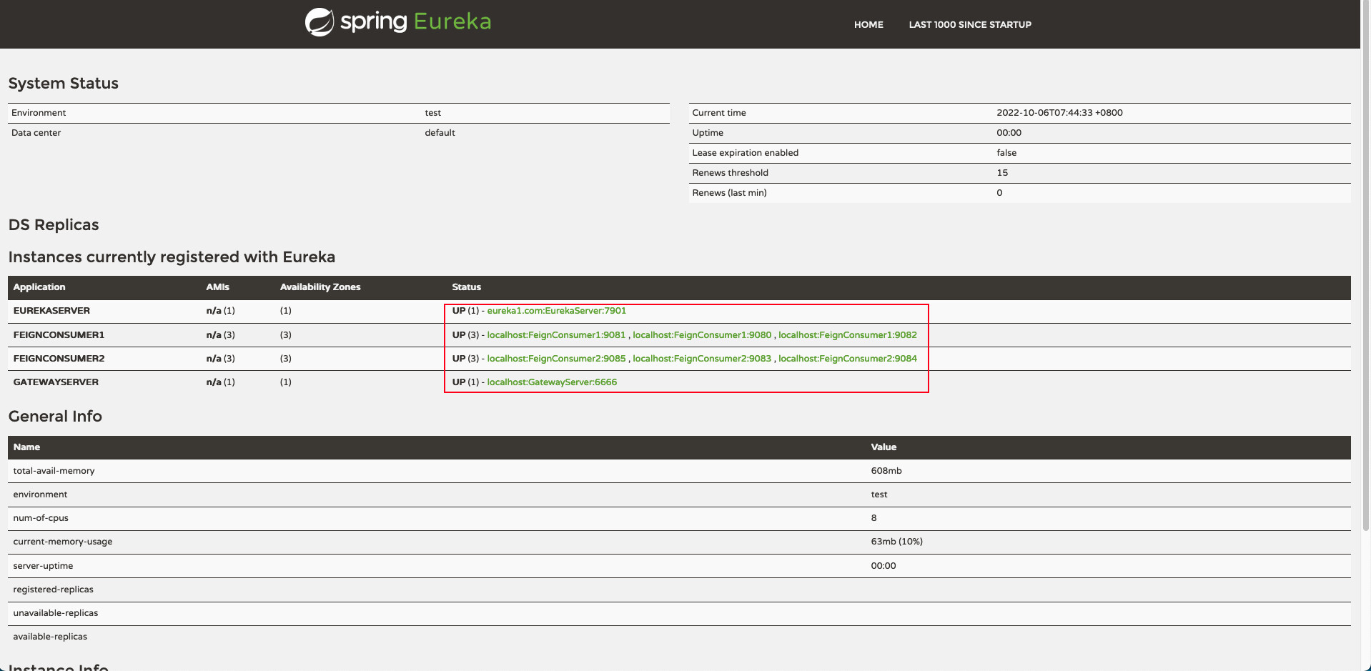Viewport: 1371px width, 671px height.
Task: Select the current-memory-usage row name
Action: coord(63,542)
